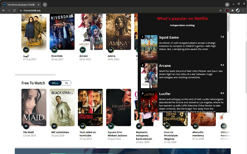Click Squid Game poster in Netflix popup

(149, 47)
